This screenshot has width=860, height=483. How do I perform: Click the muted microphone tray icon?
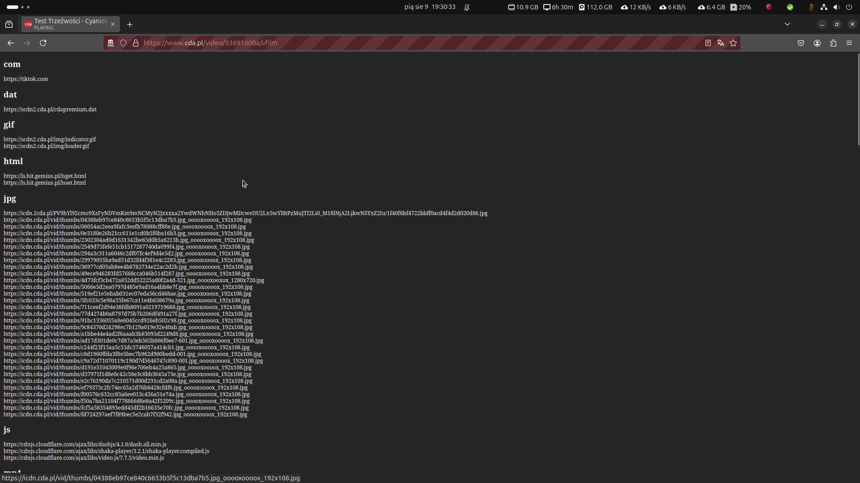pyautogui.click(x=811, y=7)
